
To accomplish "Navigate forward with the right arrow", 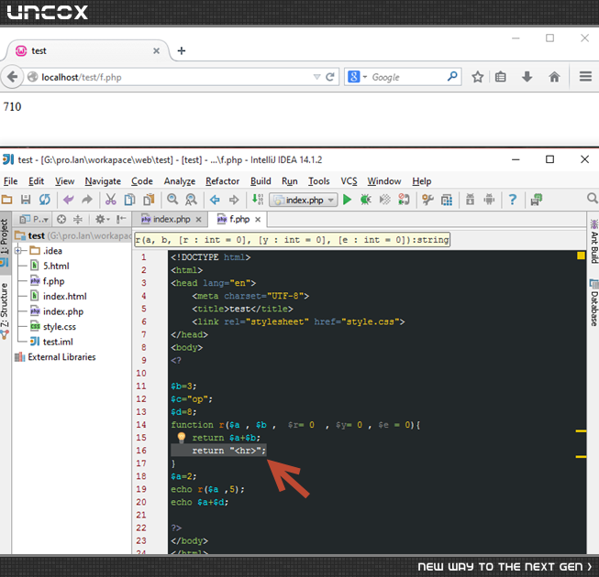I will pos(234,200).
